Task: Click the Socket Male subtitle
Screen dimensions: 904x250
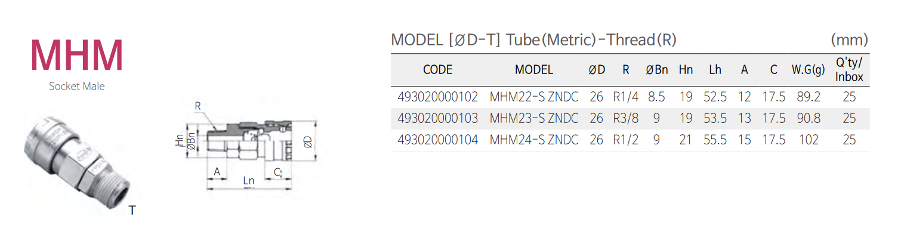Action: [x=76, y=87]
